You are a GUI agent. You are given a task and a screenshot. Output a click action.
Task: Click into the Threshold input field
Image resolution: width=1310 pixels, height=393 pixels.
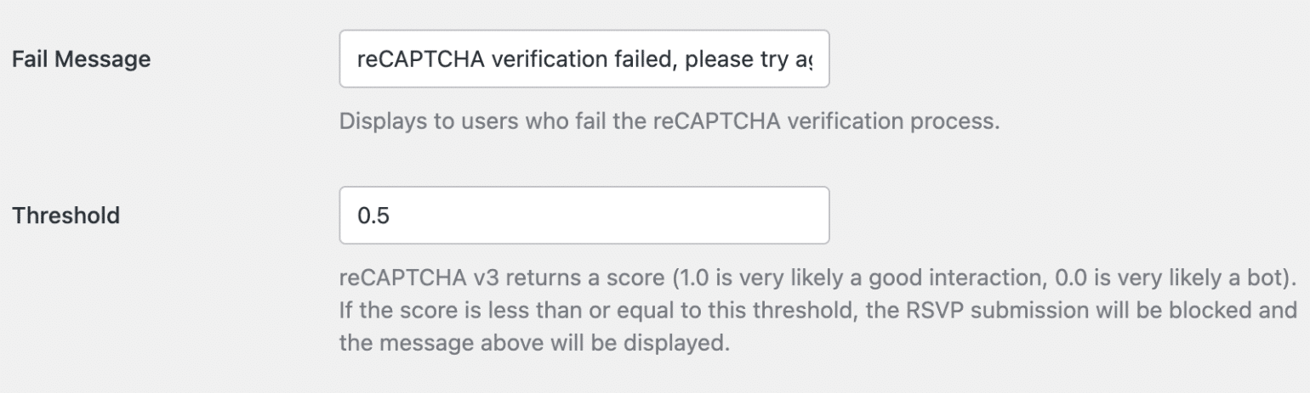(584, 216)
